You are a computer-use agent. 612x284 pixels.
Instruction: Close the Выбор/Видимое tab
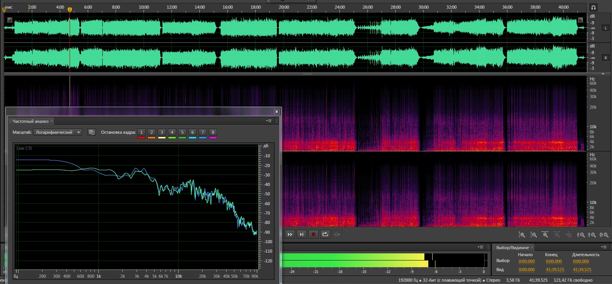point(533,248)
